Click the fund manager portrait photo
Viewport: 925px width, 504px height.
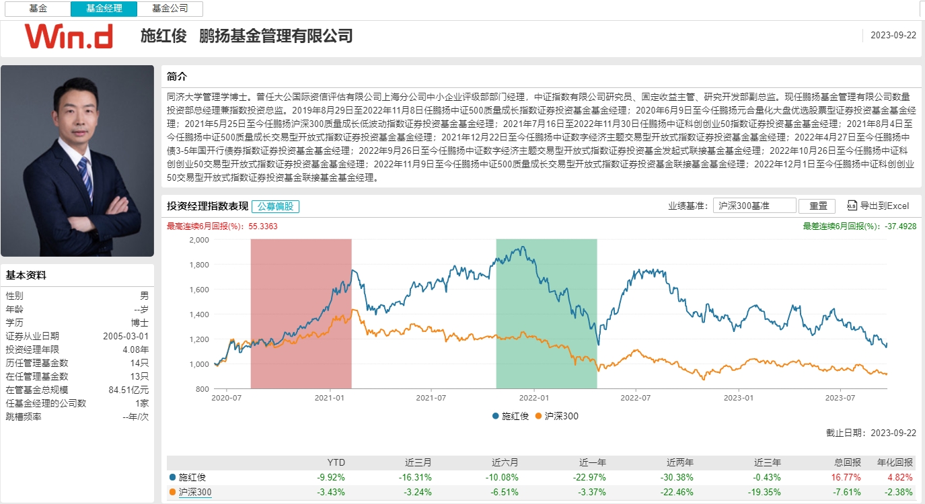point(77,161)
